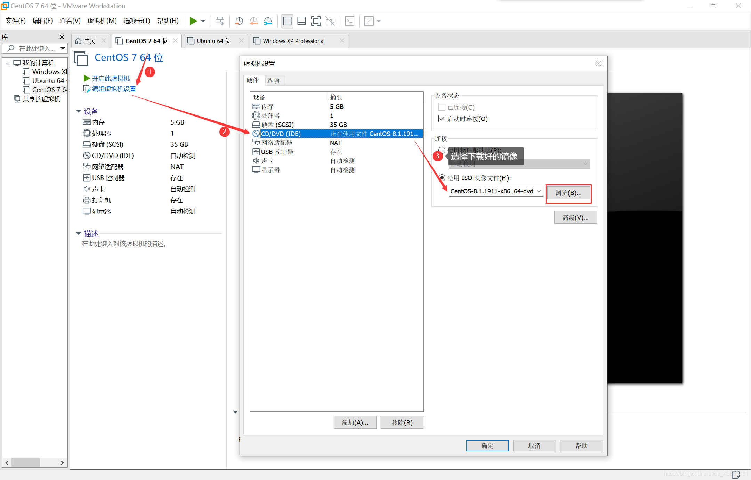Click the 高级(V)... advanced button
The height and width of the screenshot is (480, 751).
[575, 218]
